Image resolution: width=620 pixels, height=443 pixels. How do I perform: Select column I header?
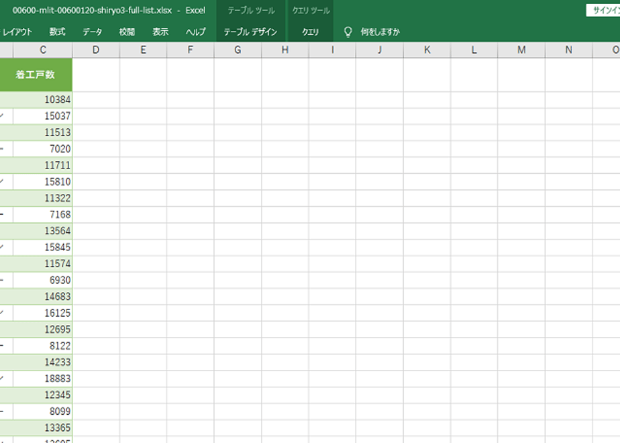pyautogui.click(x=332, y=50)
